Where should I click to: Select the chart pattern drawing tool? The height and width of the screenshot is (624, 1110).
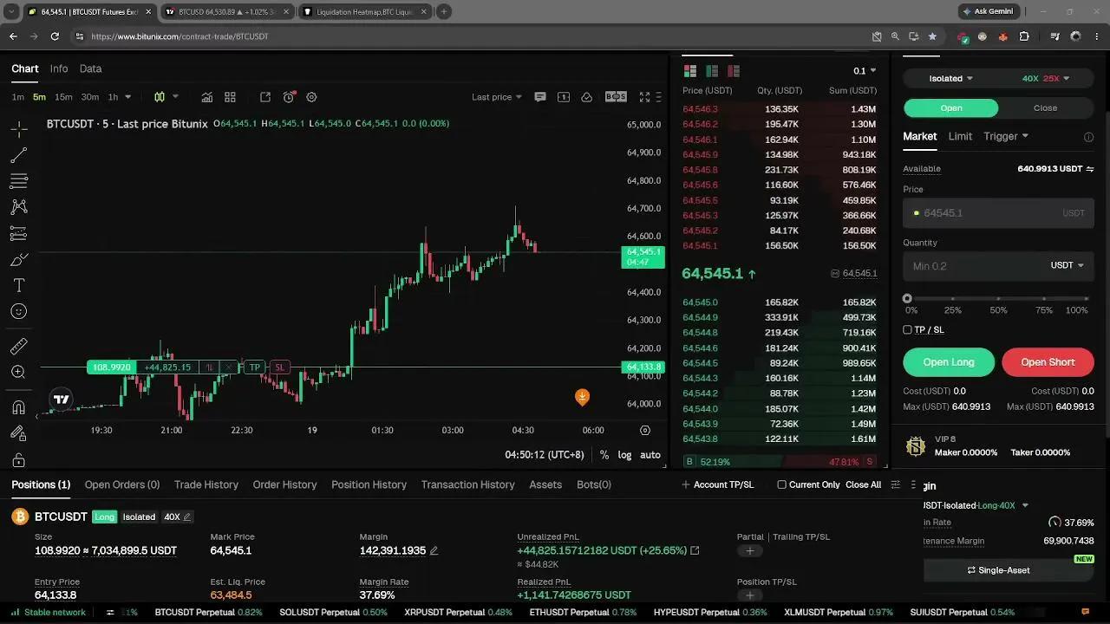point(18,207)
